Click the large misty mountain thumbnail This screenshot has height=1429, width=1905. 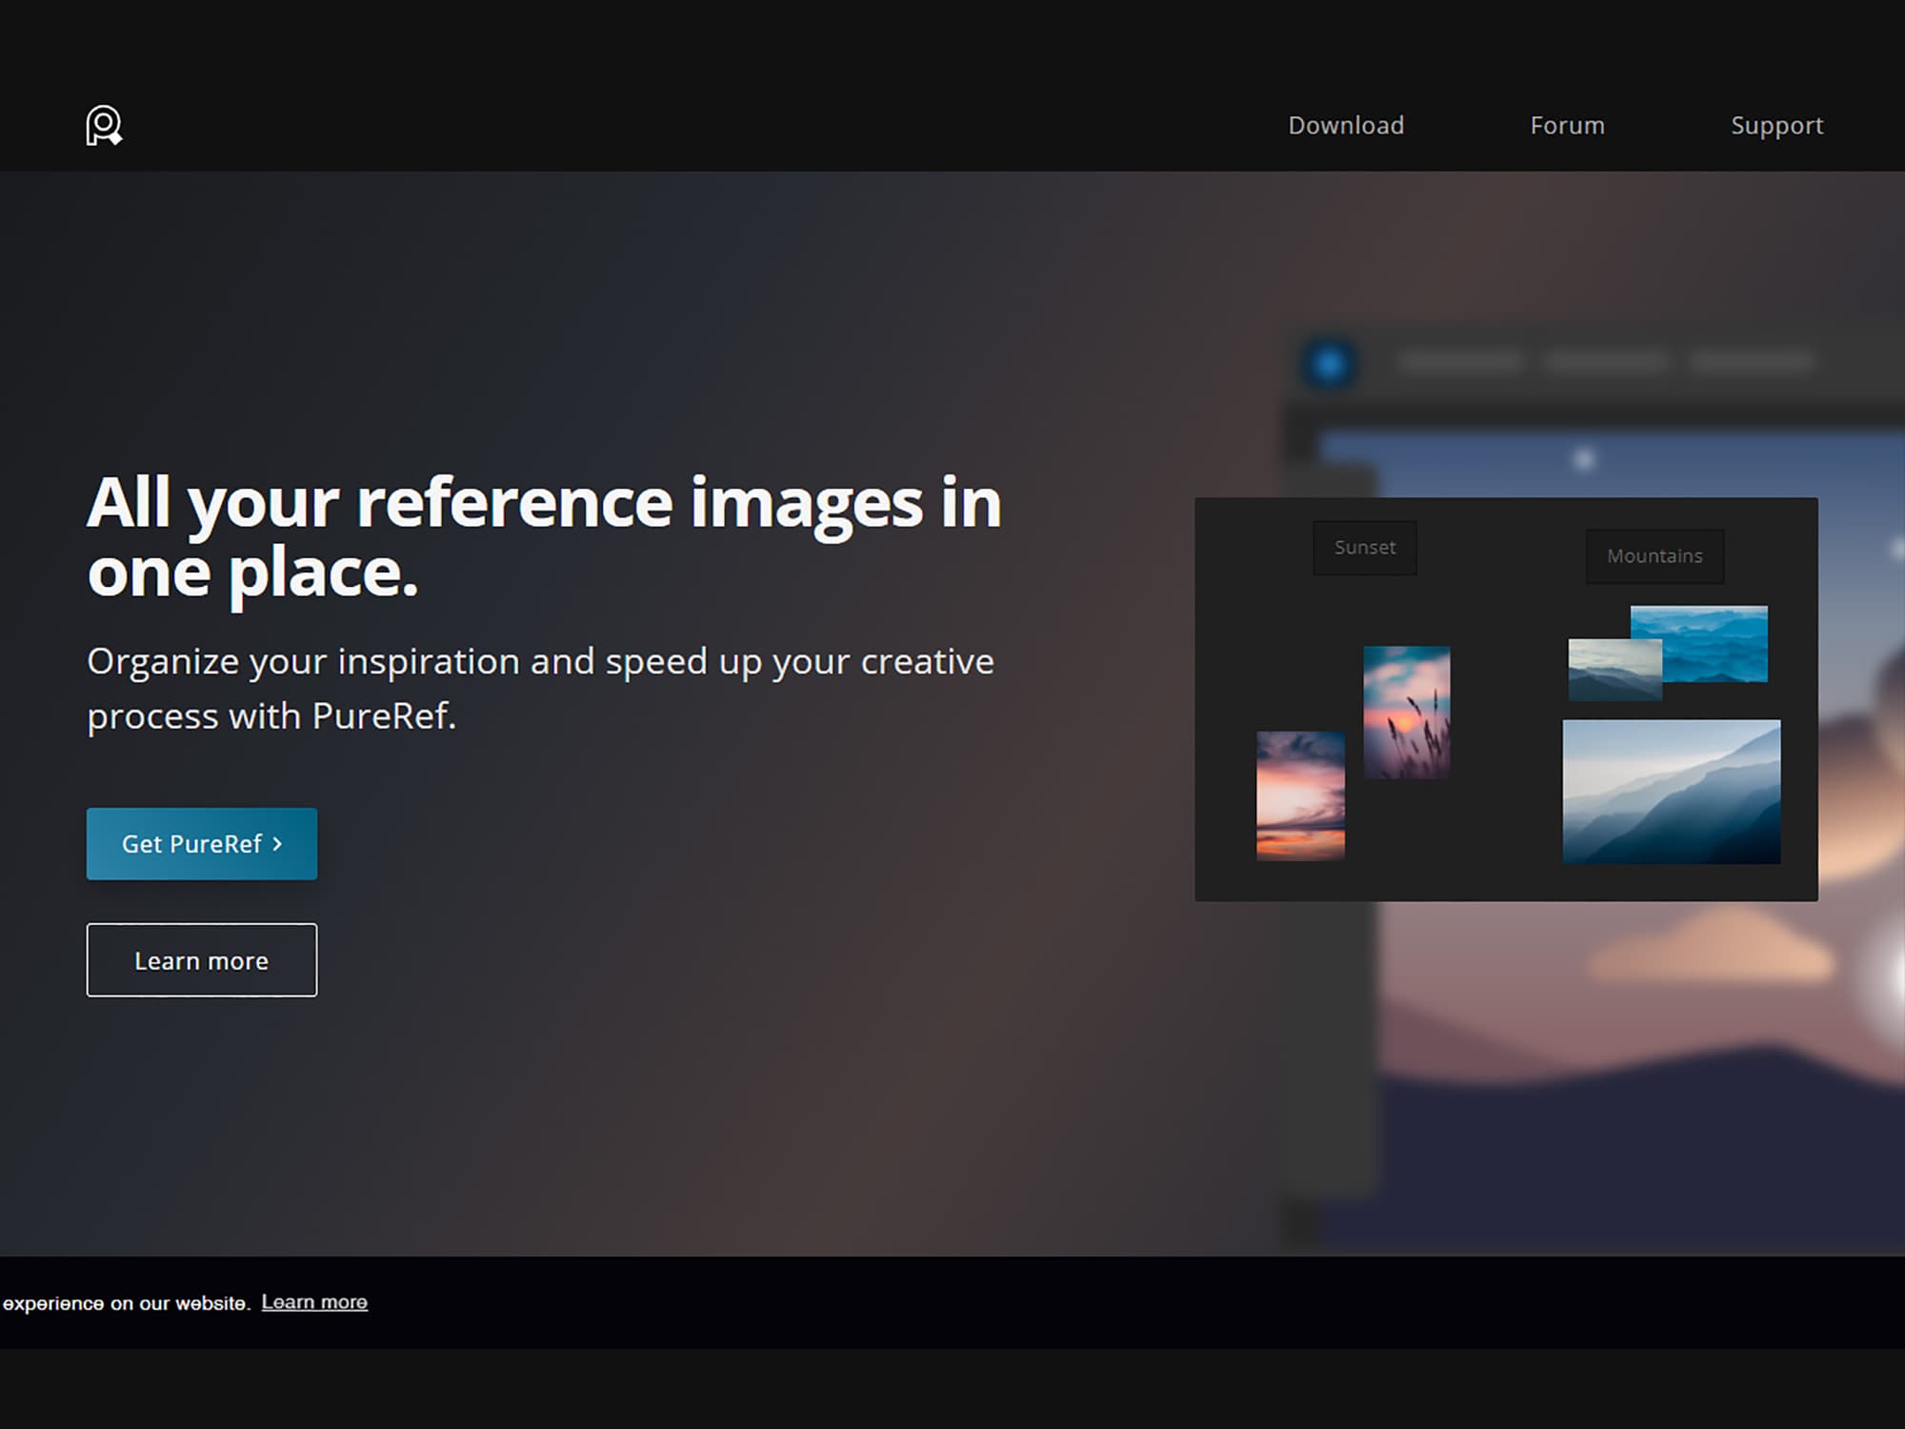click(x=1672, y=792)
